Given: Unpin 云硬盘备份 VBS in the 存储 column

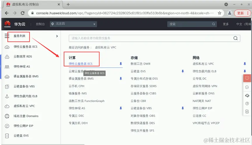Looking at the screenshot, I should pos(183,108).
